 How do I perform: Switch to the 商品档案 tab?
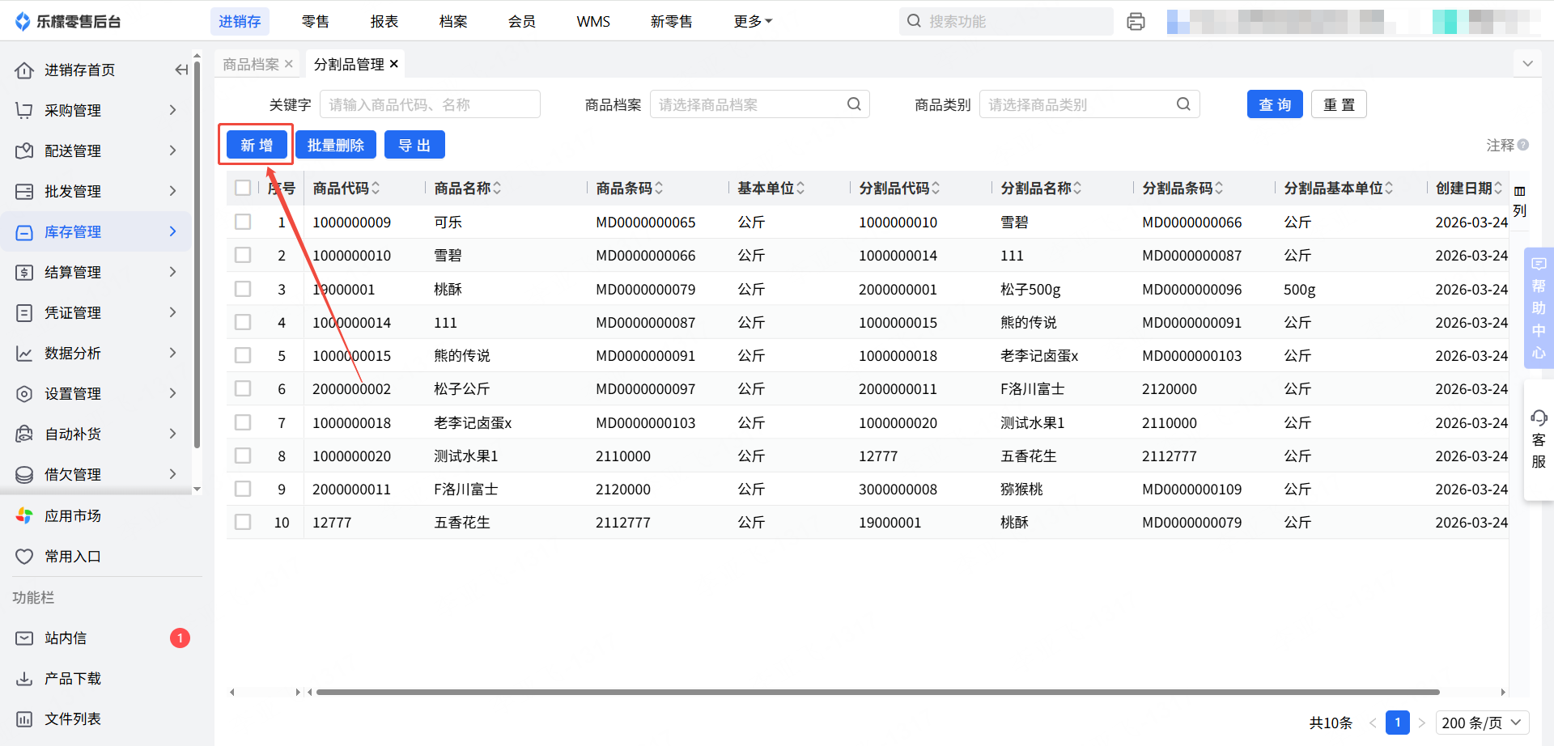click(251, 64)
